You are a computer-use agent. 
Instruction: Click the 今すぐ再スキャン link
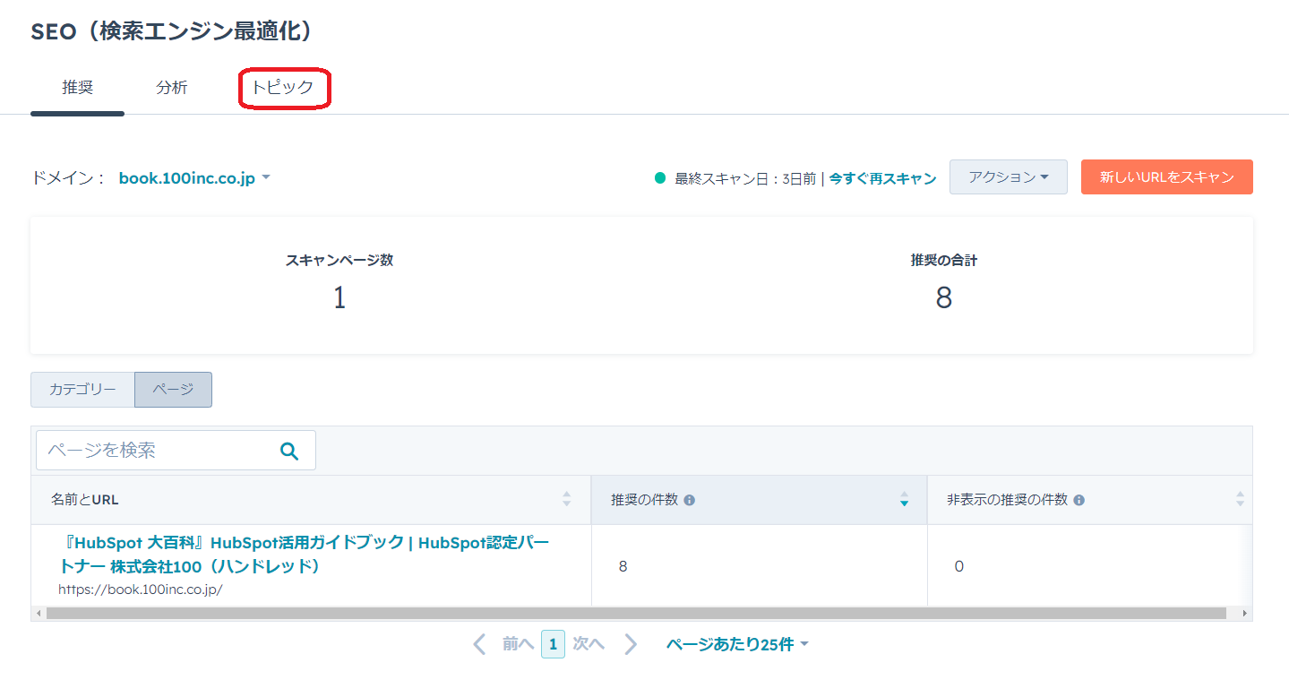[x=882, y=178]
